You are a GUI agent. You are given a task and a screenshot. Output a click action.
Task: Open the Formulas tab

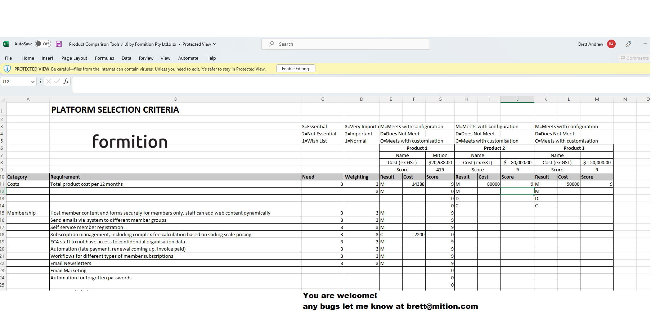(x=104, y=58)
